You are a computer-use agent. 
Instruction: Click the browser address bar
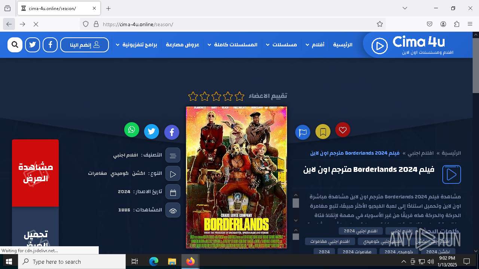point(232,24)
